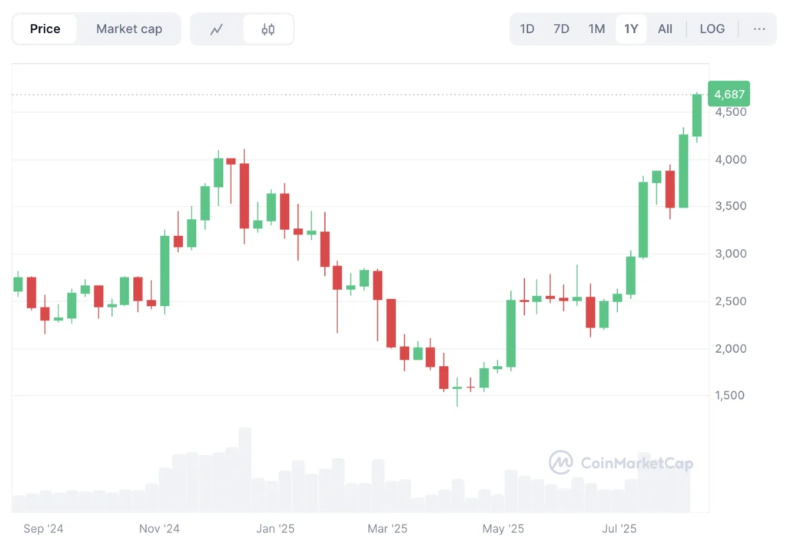View all-time data with the All button
This screenshot has width=787, height=545.
click(665, 28)
